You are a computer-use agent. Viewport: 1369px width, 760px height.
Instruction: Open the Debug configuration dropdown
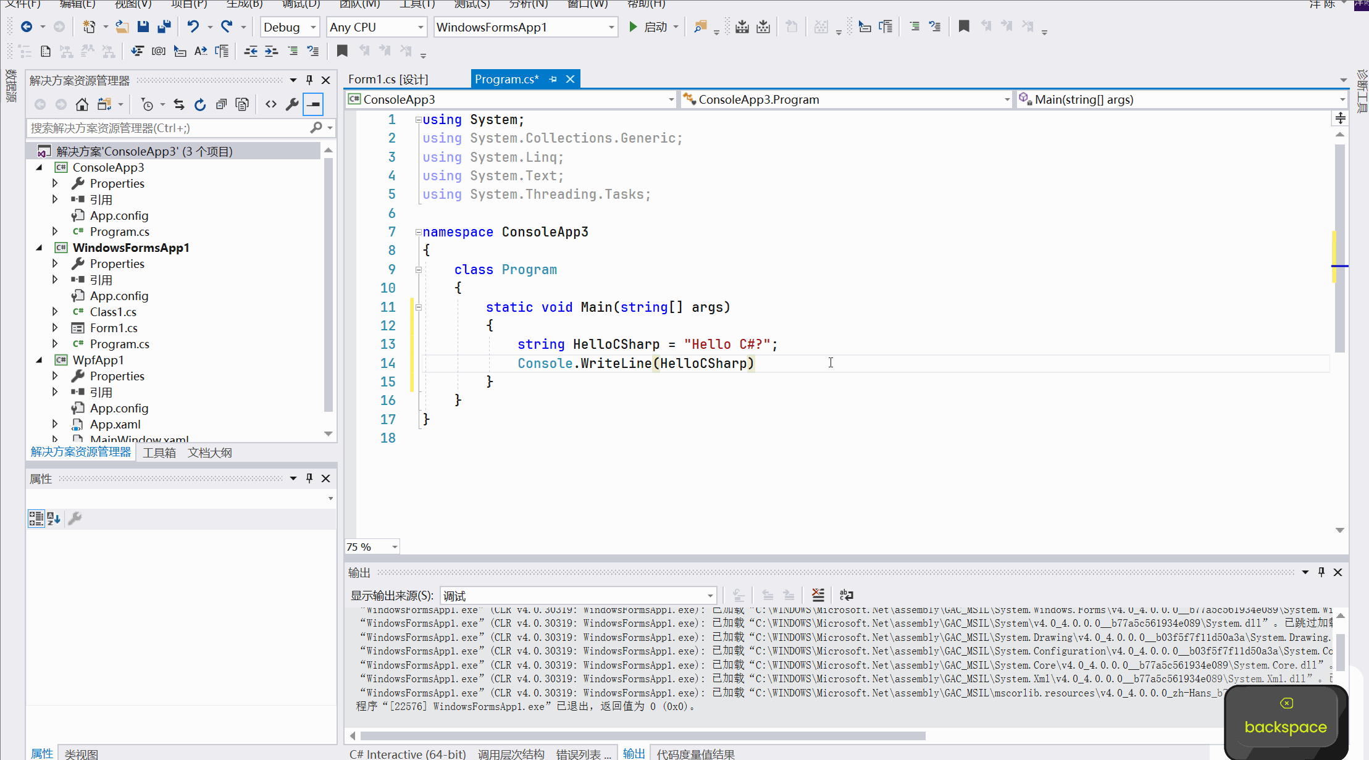[x=290, y=27]
